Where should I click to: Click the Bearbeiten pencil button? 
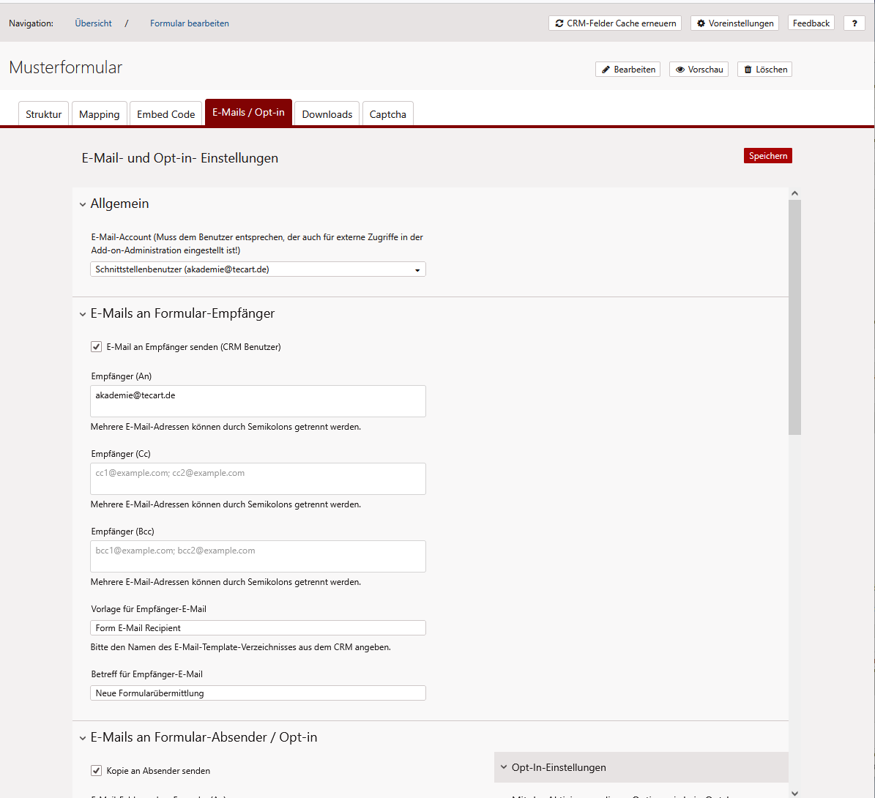point(628,70)
